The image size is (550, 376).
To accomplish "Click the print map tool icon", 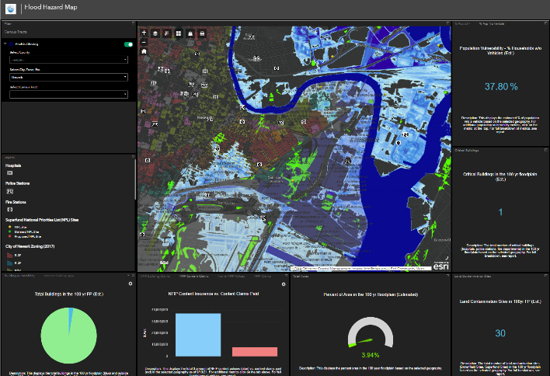I will point(202,33).
